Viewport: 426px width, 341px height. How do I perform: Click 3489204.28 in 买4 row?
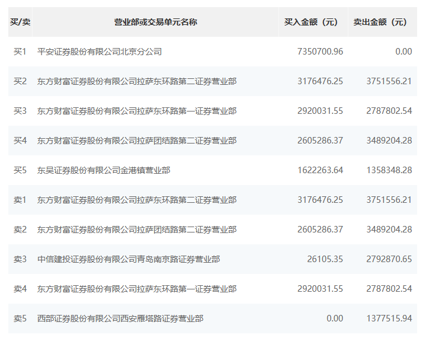[x=389, y=141]
